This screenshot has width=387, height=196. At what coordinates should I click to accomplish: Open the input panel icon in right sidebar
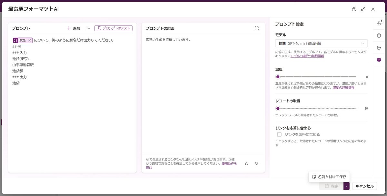[379, 24]
